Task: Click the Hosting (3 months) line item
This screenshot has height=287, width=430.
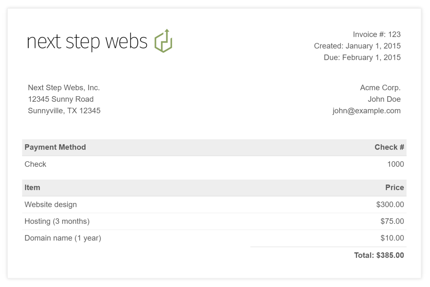Action: coord(57,221)
